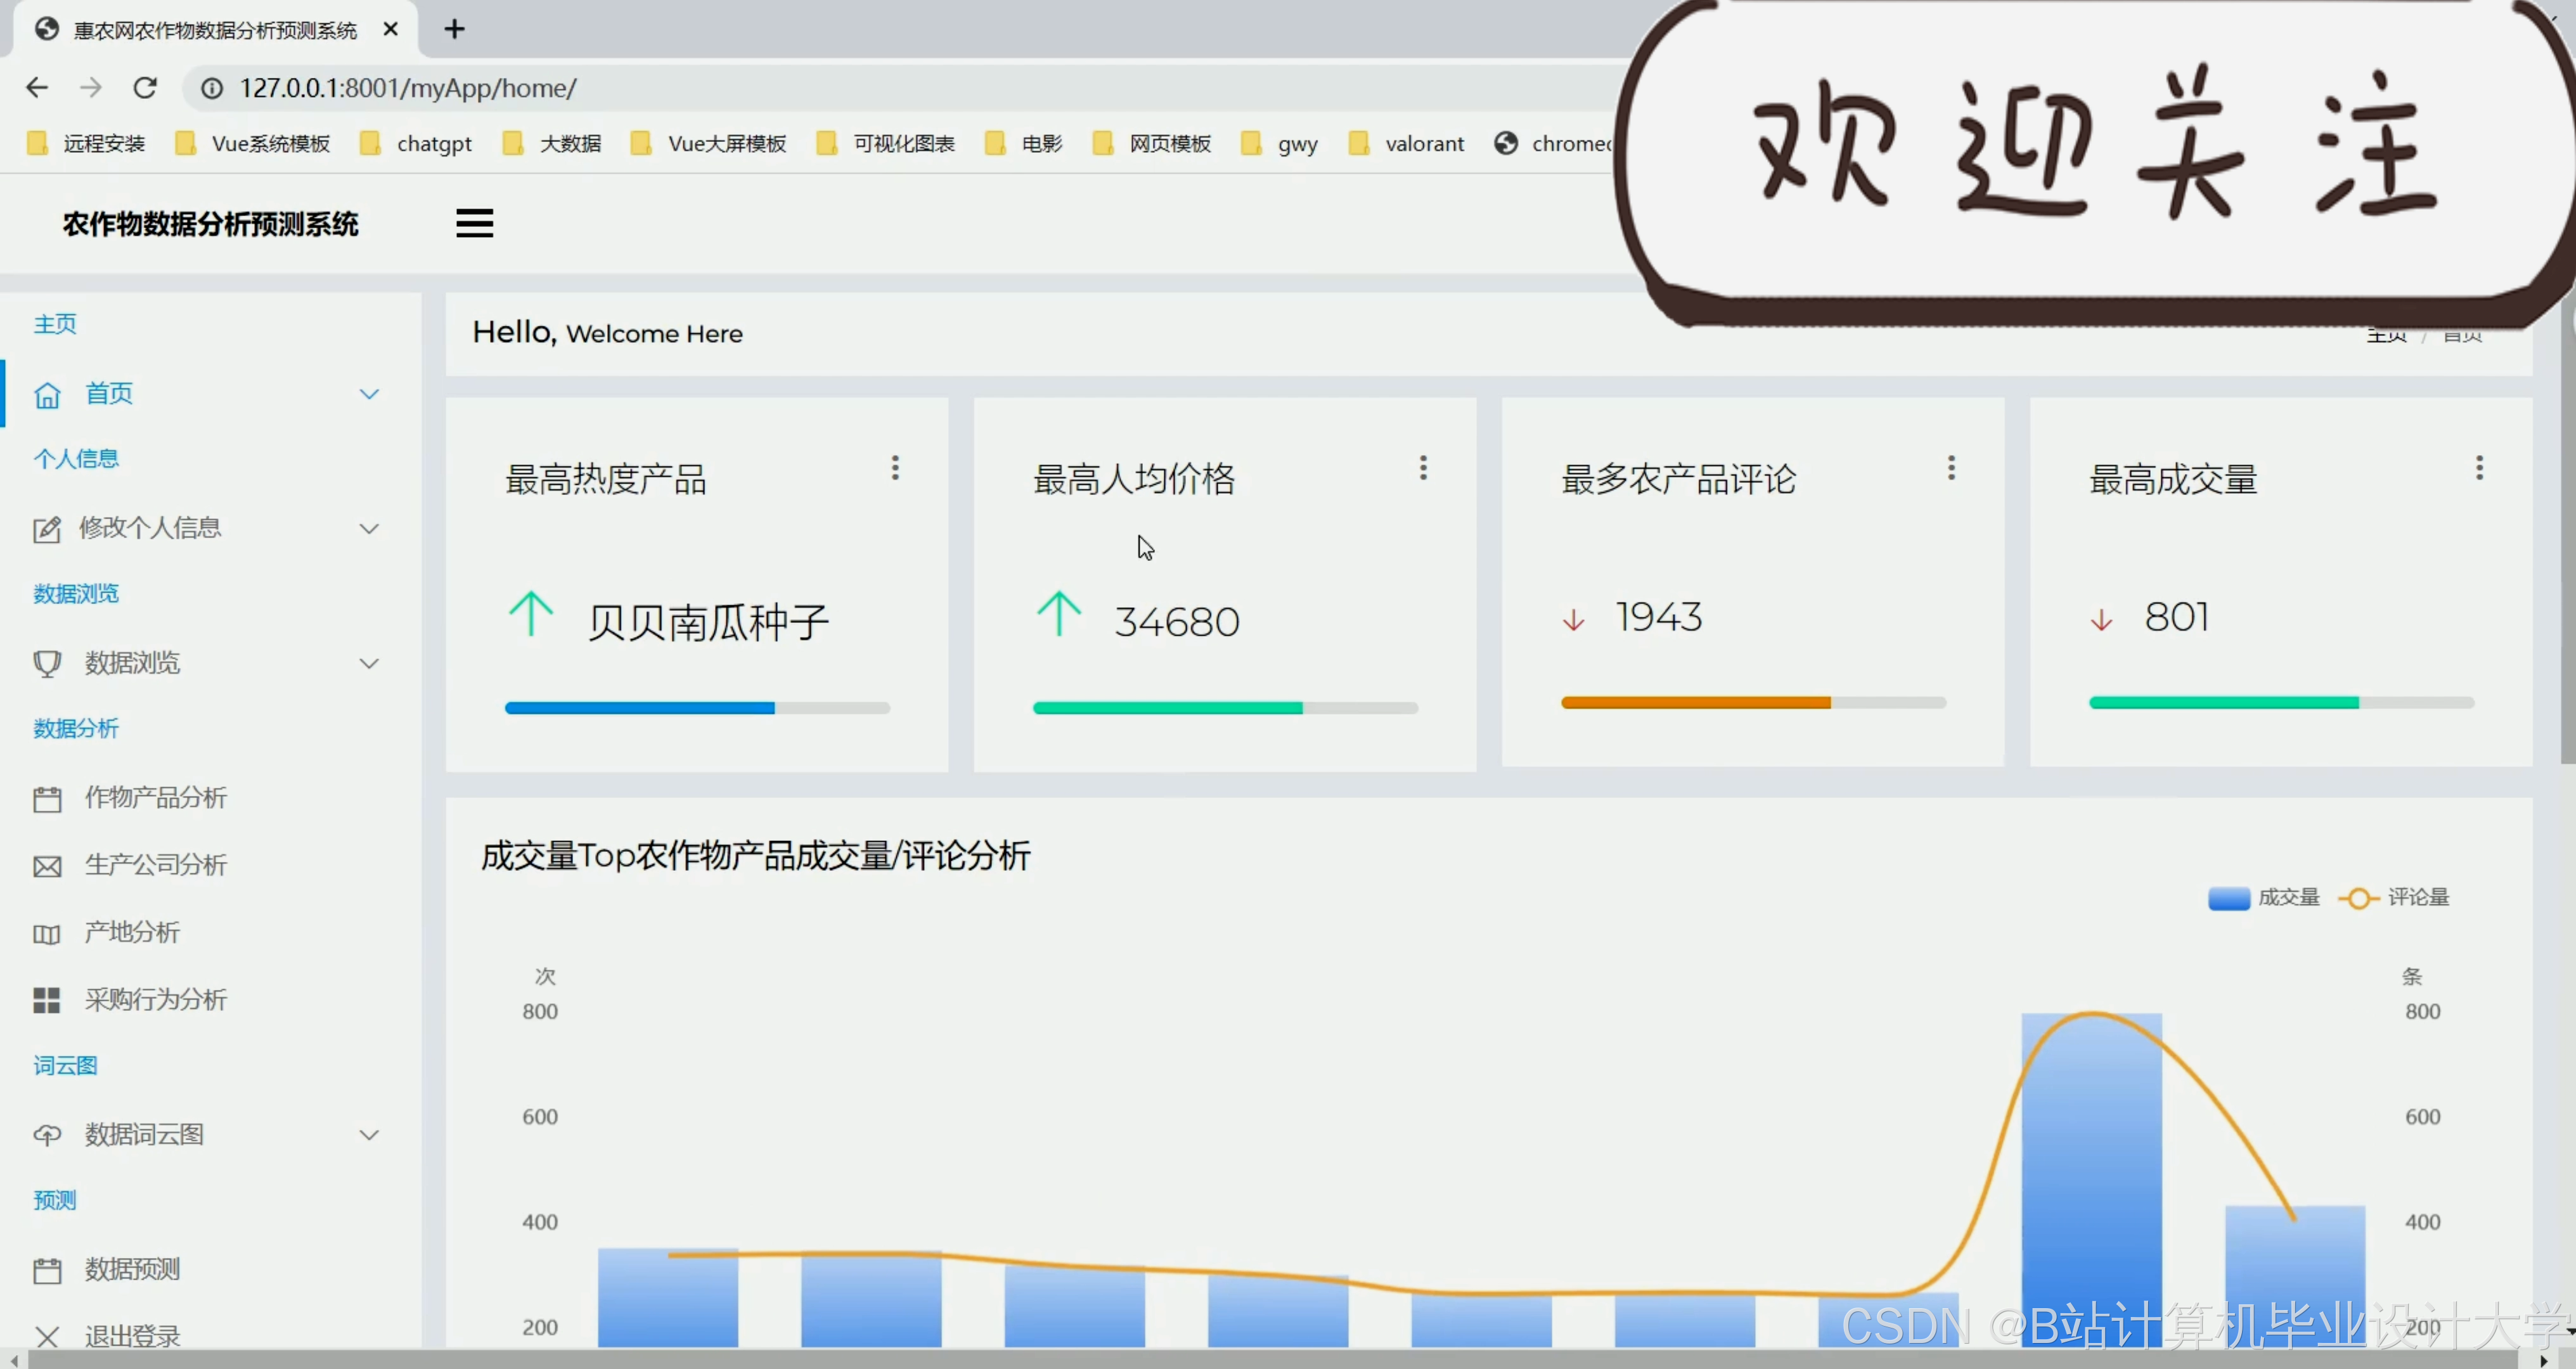The width and height of the screenshot is (2576, 1369).
Task: Click the cloud icon beside 数据词云图
Action: [47, 1135]
